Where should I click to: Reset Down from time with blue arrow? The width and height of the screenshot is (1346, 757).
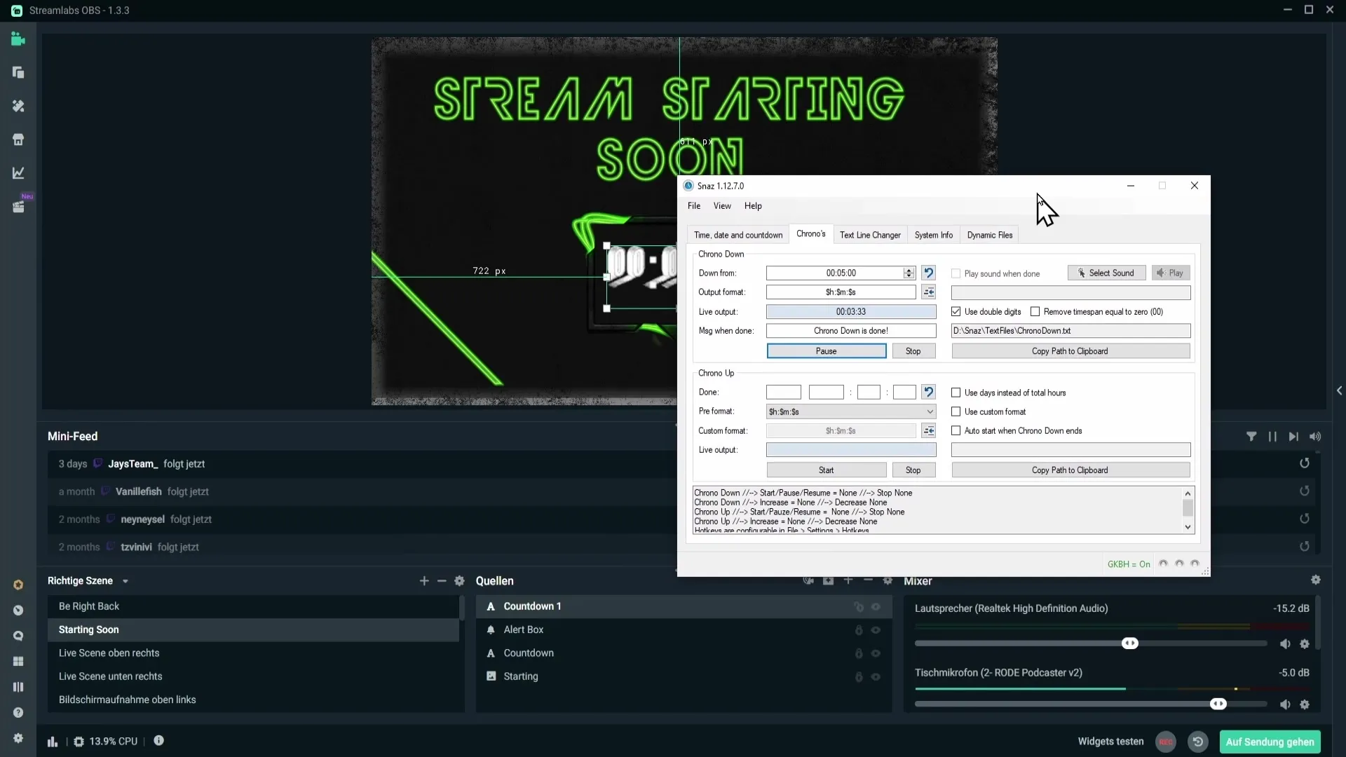tap(929, 273)
